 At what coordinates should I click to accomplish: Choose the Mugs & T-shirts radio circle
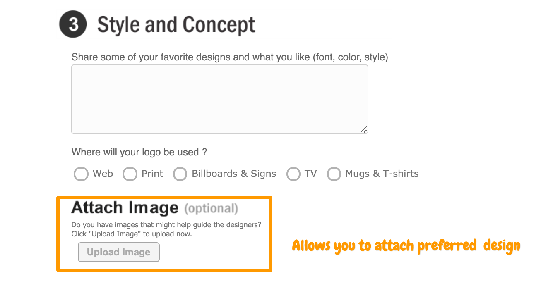tap(334, 174)
